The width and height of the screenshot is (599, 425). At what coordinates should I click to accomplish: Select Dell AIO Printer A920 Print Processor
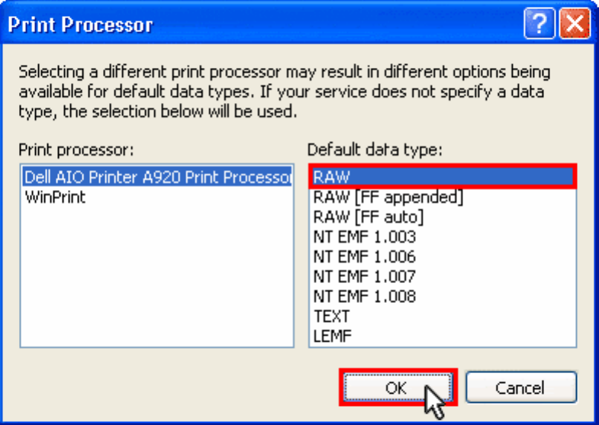[157, 177]
